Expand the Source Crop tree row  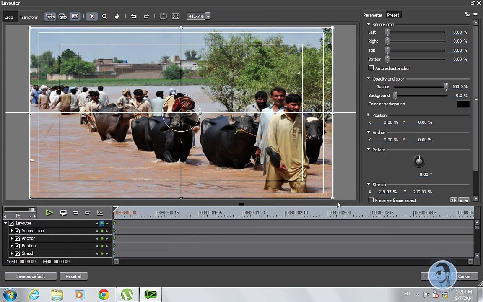point(12,231)
